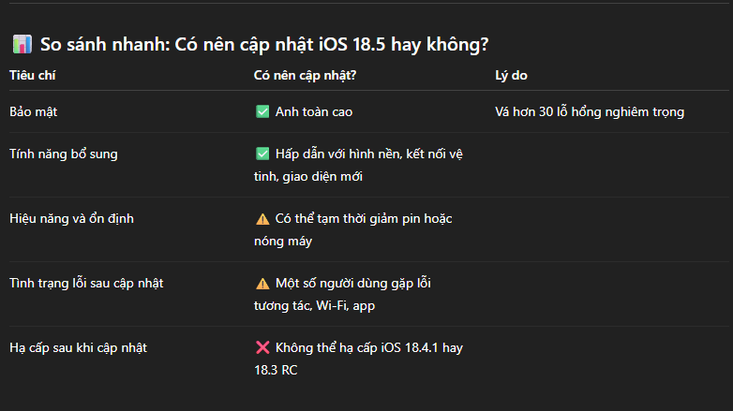This screenshot has width=733, height=411.
Task: Click red X icon beside 'Không thể hạ cấp'
Action: [x=262, y=348]
